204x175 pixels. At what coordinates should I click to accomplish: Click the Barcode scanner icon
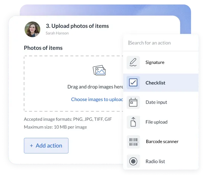point(133,142)
